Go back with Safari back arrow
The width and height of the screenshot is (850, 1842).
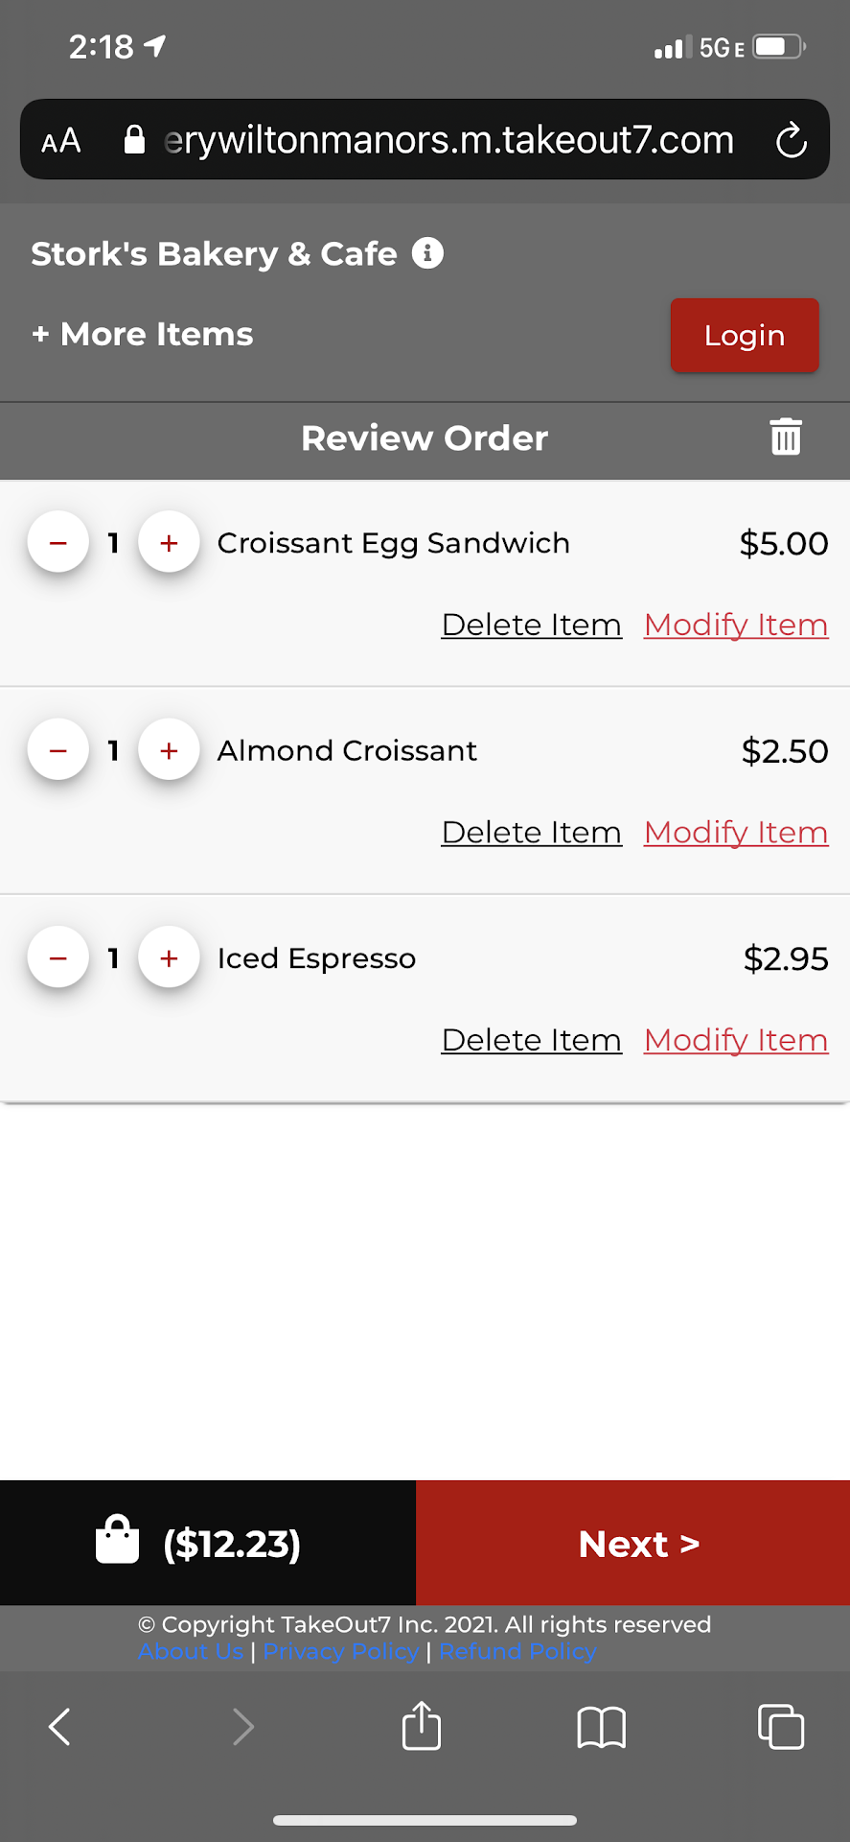coord(59,1727)
